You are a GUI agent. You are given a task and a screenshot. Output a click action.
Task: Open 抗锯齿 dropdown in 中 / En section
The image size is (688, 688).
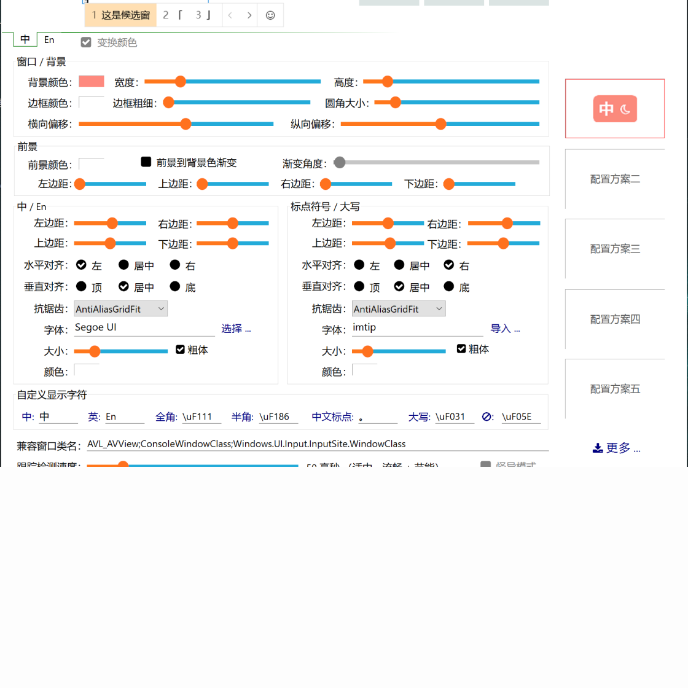tap(120, 309)
